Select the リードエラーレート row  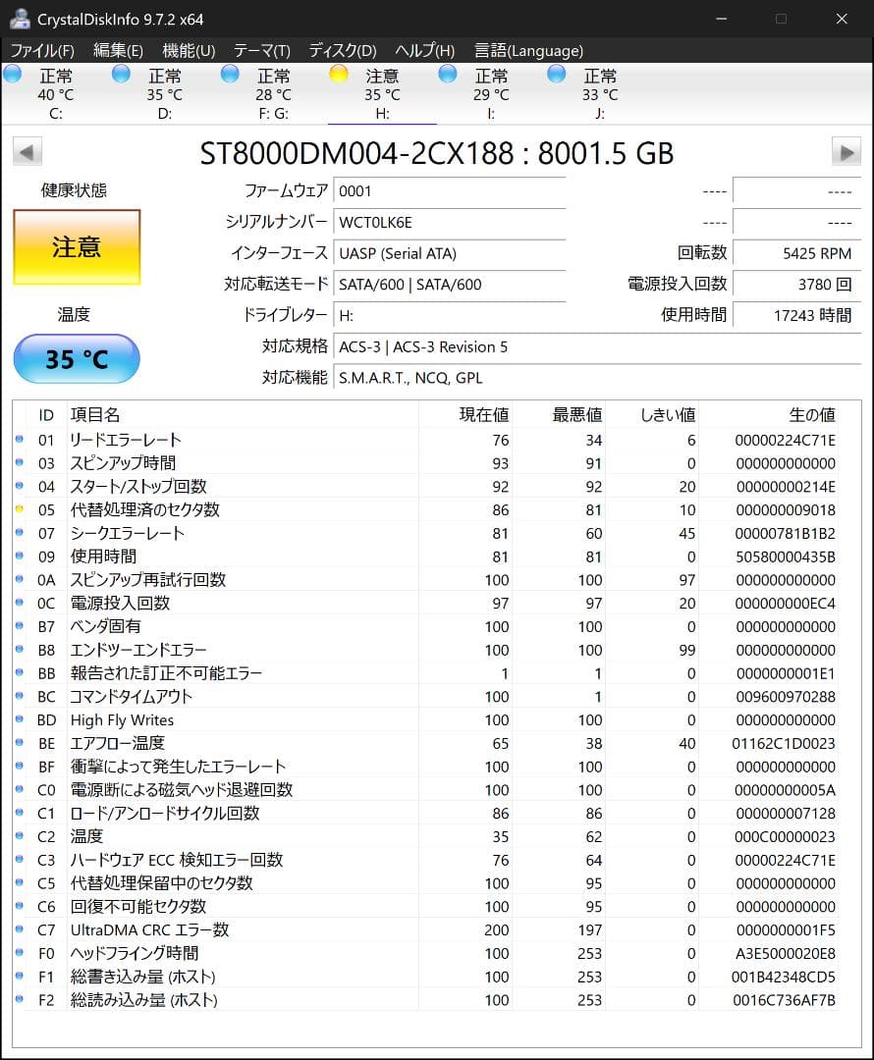click(x=425, y=440)
